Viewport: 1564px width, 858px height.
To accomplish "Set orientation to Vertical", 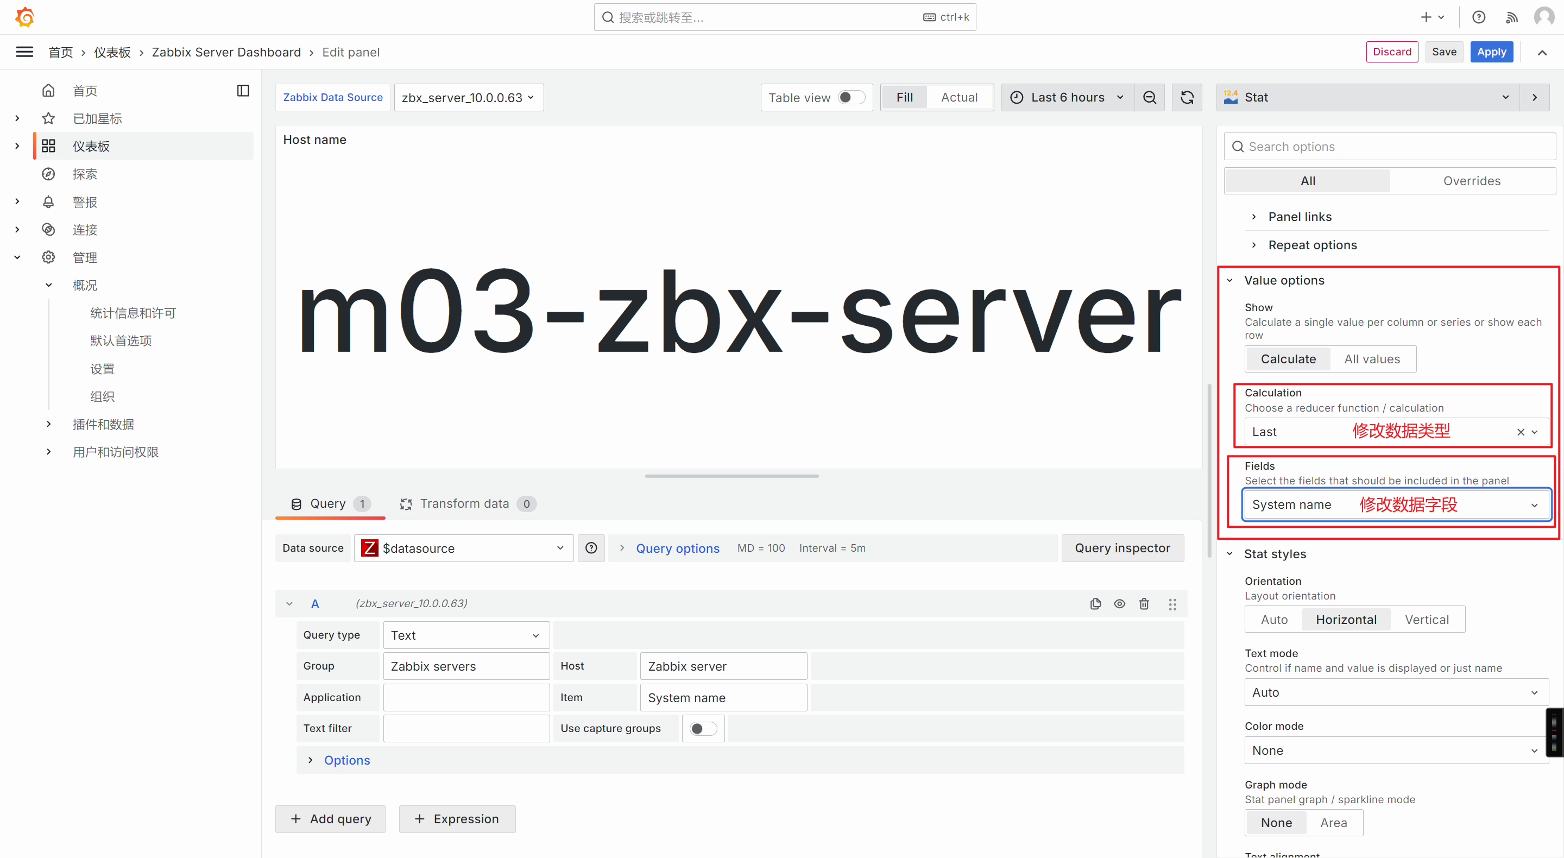I will tap(1426, 620).
